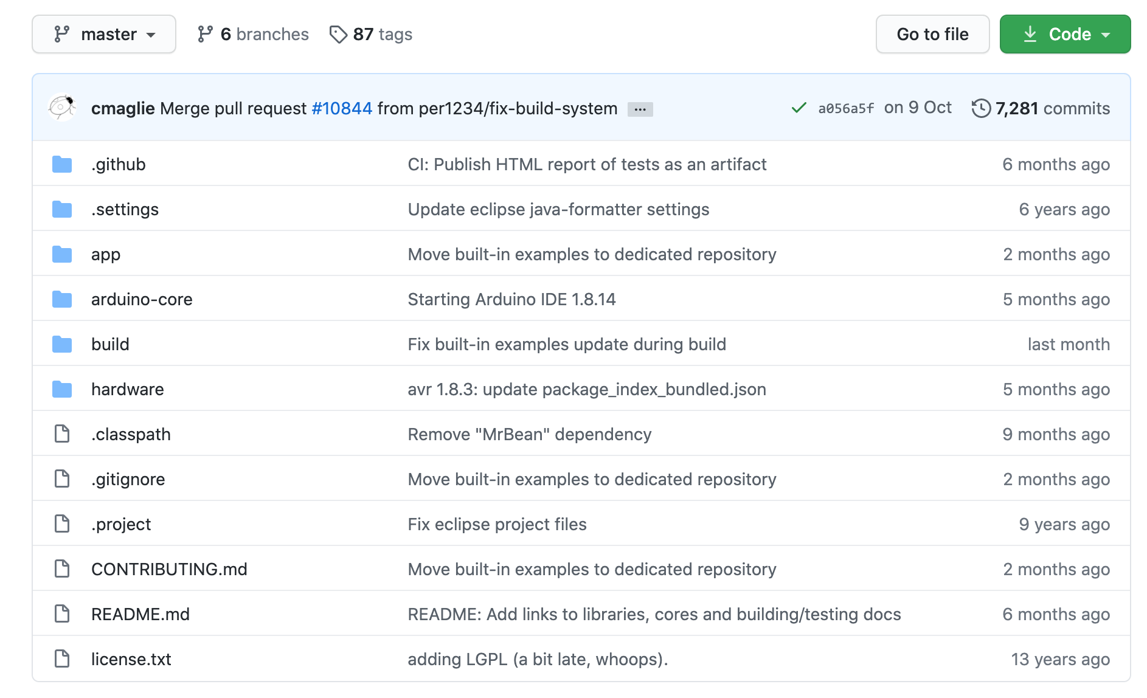The image size is (1147, 698).
Task: View the 6 branches link
Action: point(253,34)
